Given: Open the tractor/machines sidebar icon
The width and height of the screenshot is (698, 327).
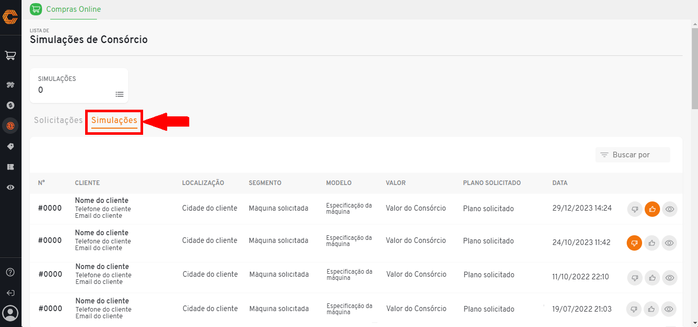Looking at the screenshot, I should tap(10, 85).
